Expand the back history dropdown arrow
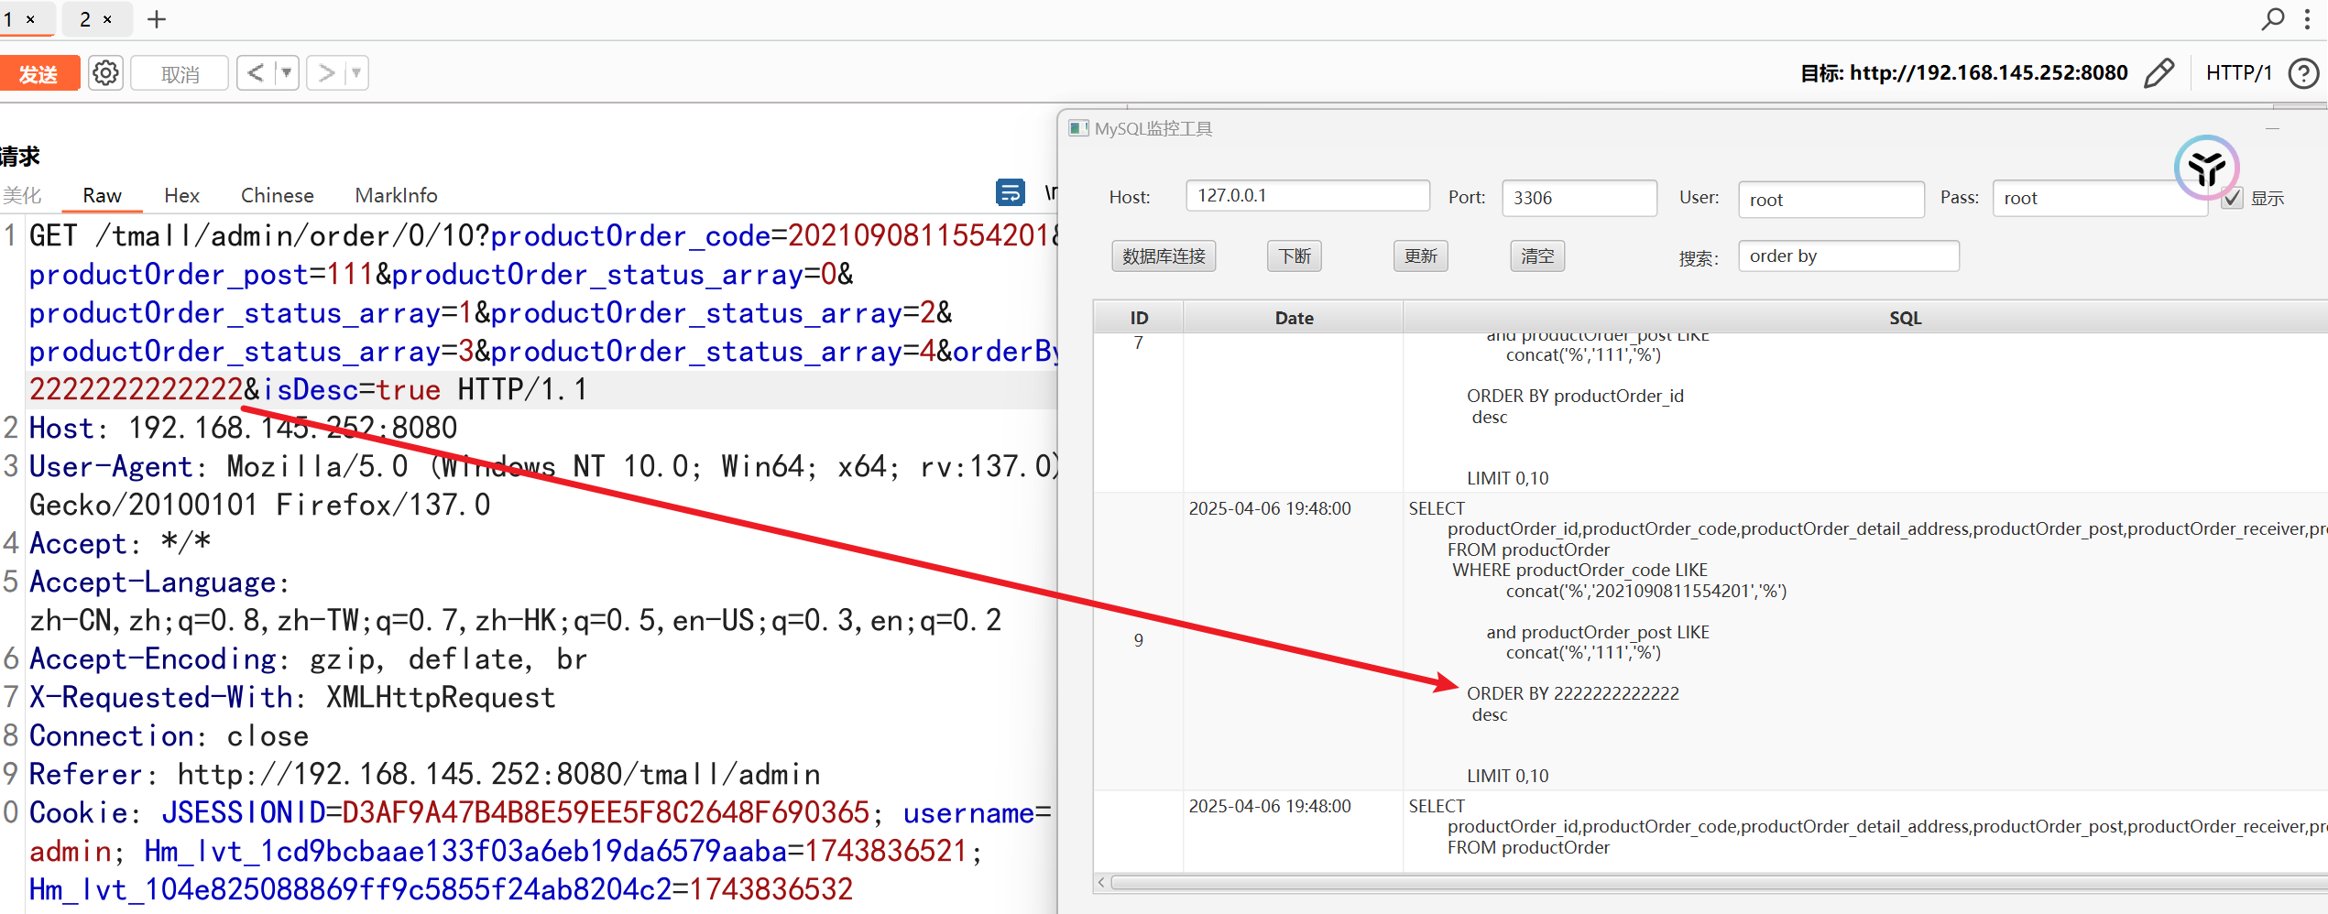This screenshot has height=914, width=2328. pyautogui.click(x=287, y=73)
